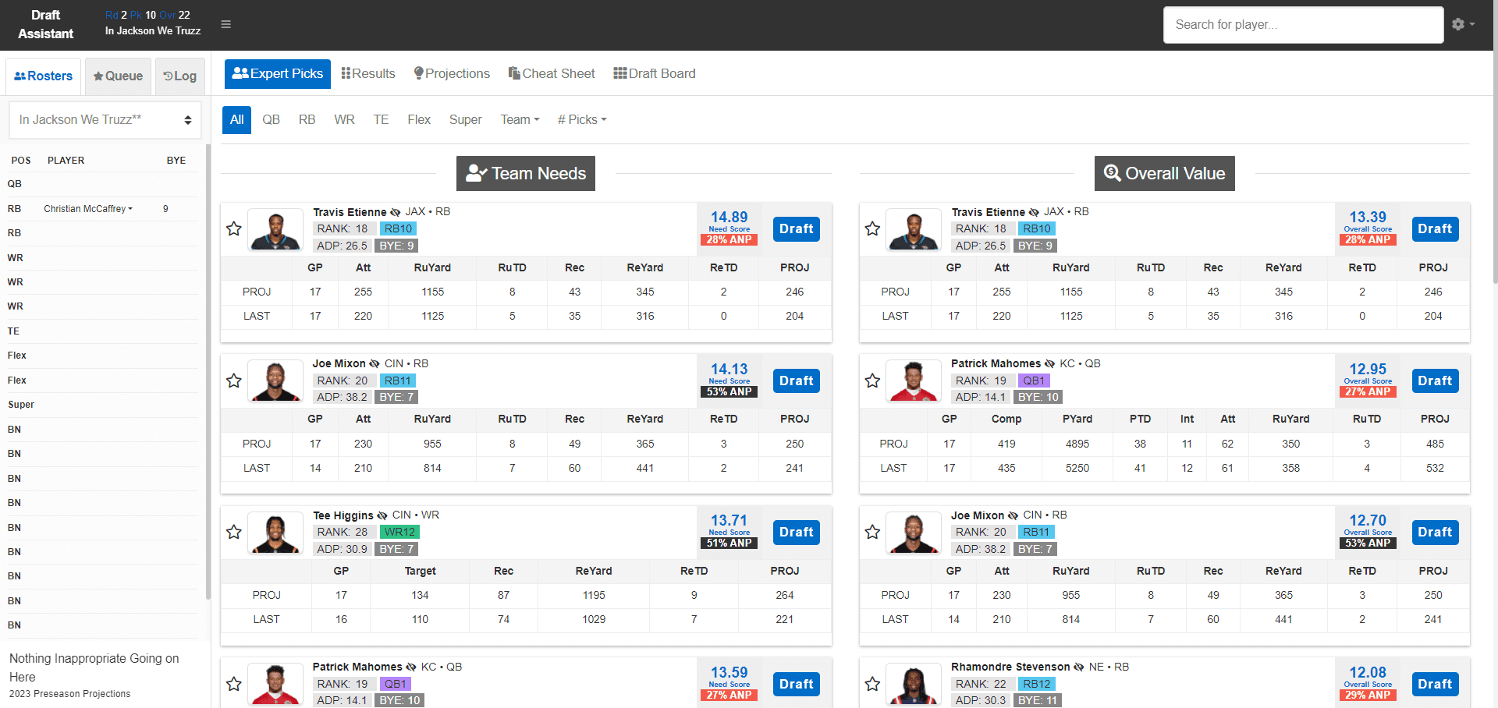Viewport: 1498px width, 708px height.
Task: Click the gear settings dropdown
Action: pos(1462,24)
